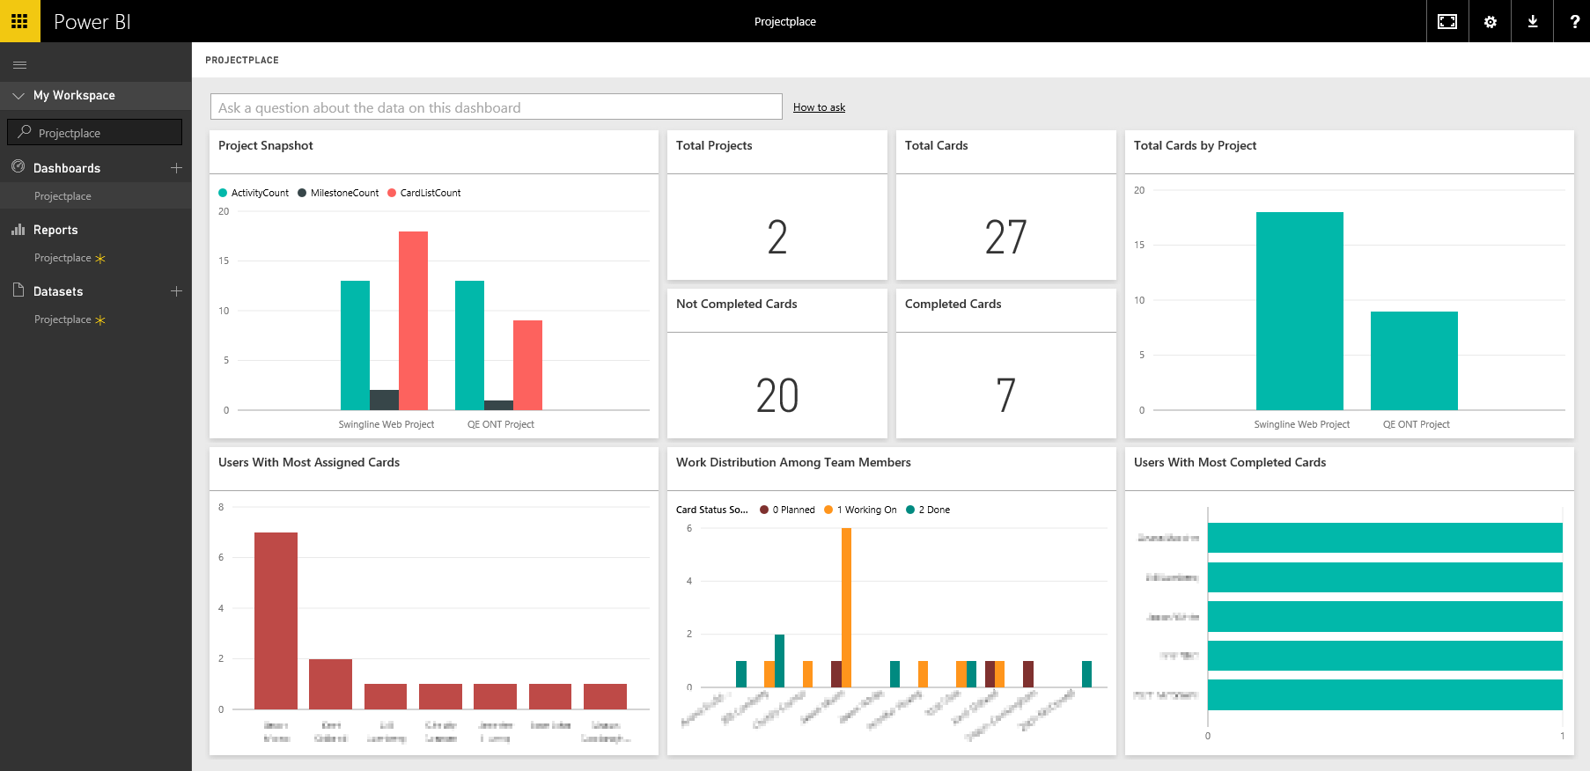Select the Datasets section label
The width and height of the screenshot is (1590, 771).
(x=58, y=291)
